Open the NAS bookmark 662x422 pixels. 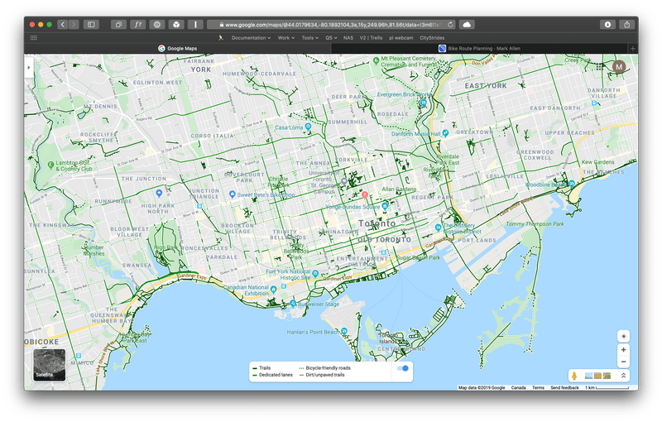pos(348,37)
